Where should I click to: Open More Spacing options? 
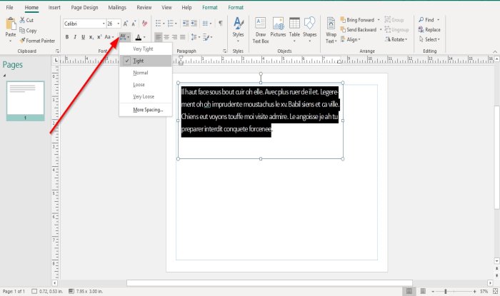[x=146, y=110]
